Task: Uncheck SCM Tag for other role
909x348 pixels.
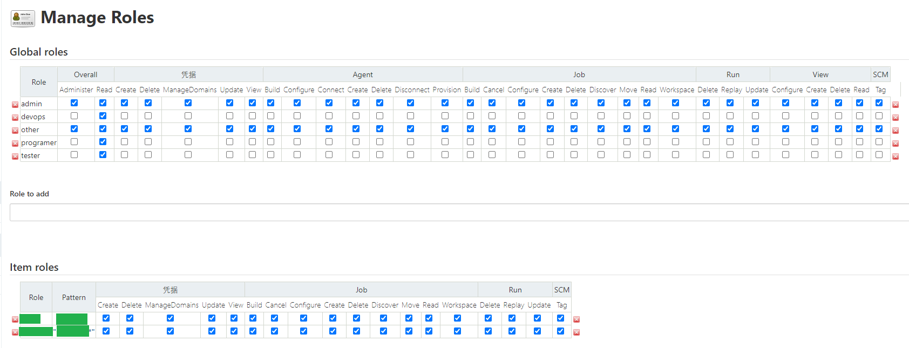Action: coord(879,128)
